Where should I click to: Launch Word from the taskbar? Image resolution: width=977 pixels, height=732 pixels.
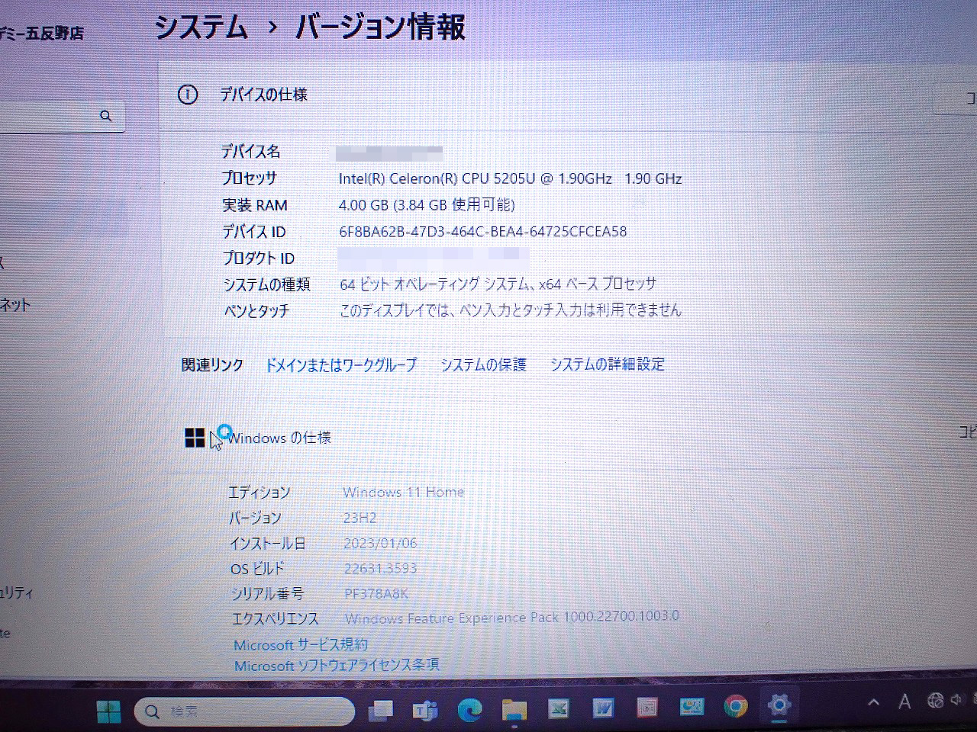pyautogui.click(x=603, y=709)
